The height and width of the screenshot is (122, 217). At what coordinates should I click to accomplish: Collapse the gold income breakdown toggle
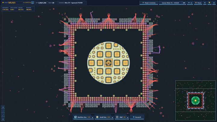point(33,3)
